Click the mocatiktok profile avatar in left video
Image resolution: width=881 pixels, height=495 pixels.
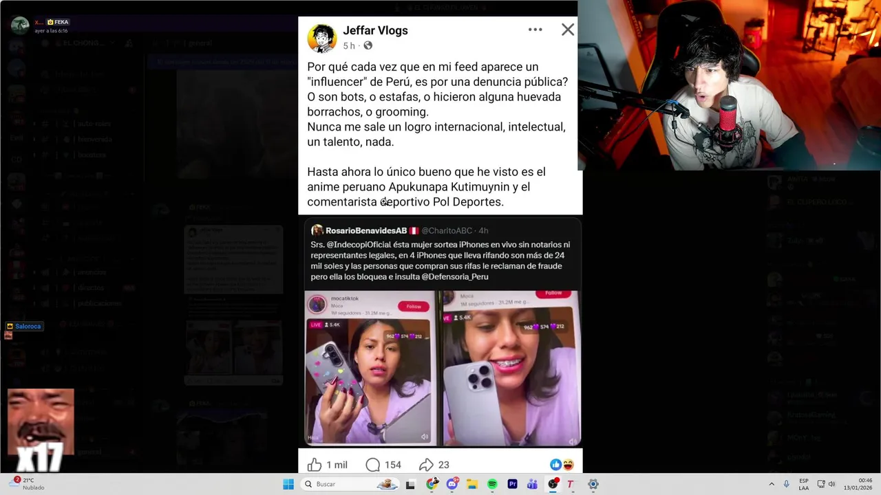(317, 305)
